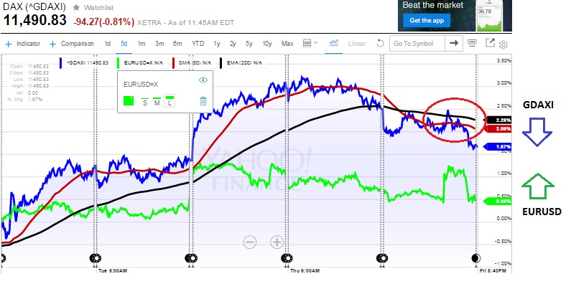571x294 pixels.
Task: Click the DAX (^GDAXI) title text
Action: (34, 7)
